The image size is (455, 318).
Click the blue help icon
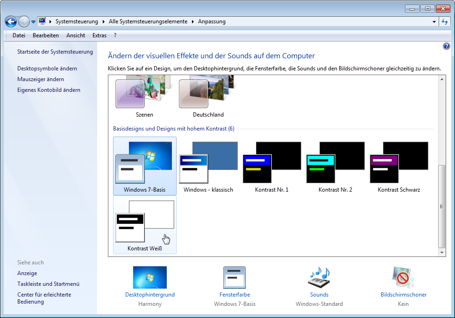(x=446, y=46)
